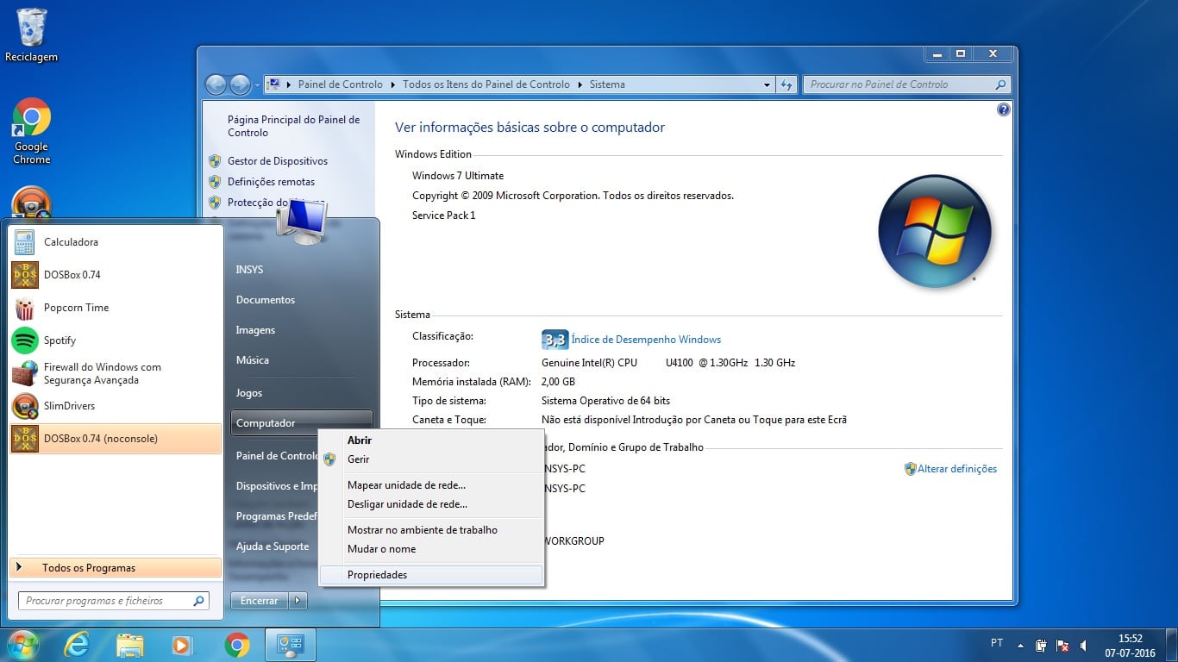Choose Mudar o nome option
Image resolution: width=1178 pixels, height=662 pixels.
click(431, 549)
